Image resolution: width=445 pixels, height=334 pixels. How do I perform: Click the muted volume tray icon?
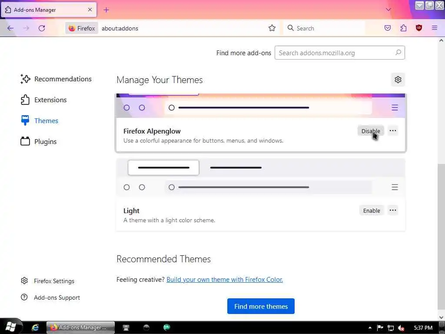pyautogui.click(x=401, y=328)
